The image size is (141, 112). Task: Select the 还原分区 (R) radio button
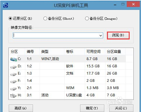[10, 18]
